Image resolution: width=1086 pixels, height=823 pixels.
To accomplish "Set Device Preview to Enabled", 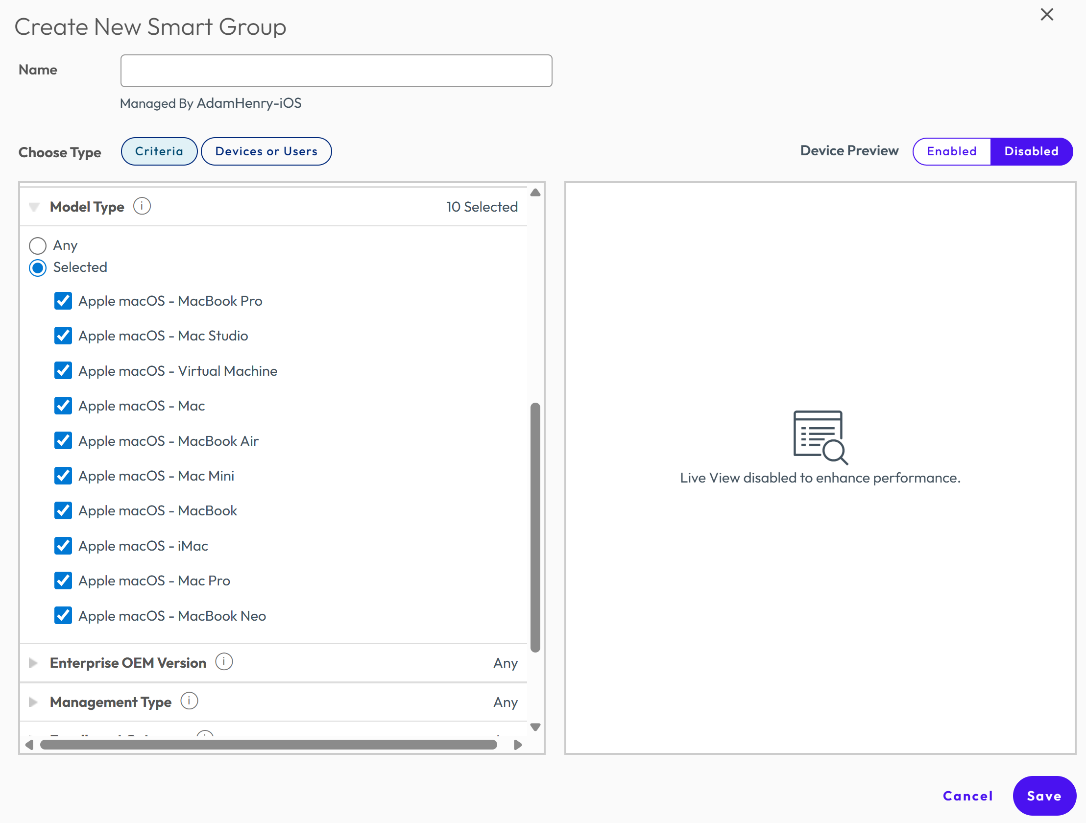I will click(951, 151).
